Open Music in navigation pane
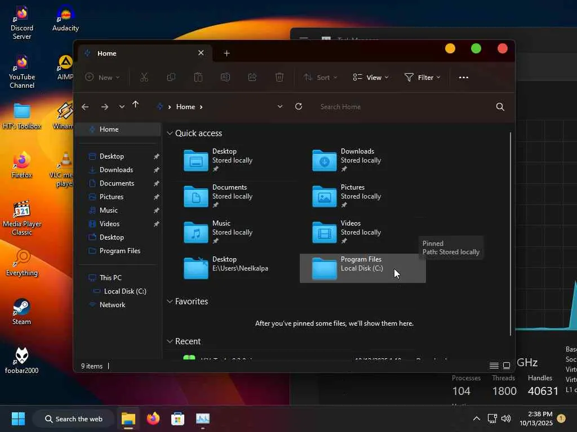 click(118, 210)
